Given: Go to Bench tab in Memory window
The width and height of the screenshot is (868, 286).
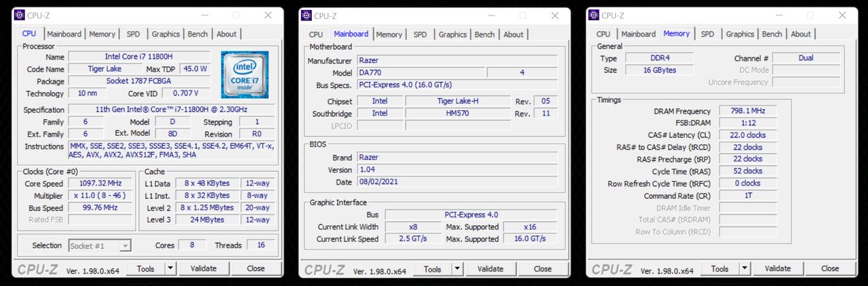Looking at the screenshot, I should (772, 34).
